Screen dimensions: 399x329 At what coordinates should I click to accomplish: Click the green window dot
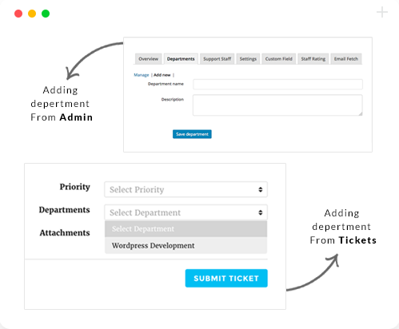[x=46, y=14]
